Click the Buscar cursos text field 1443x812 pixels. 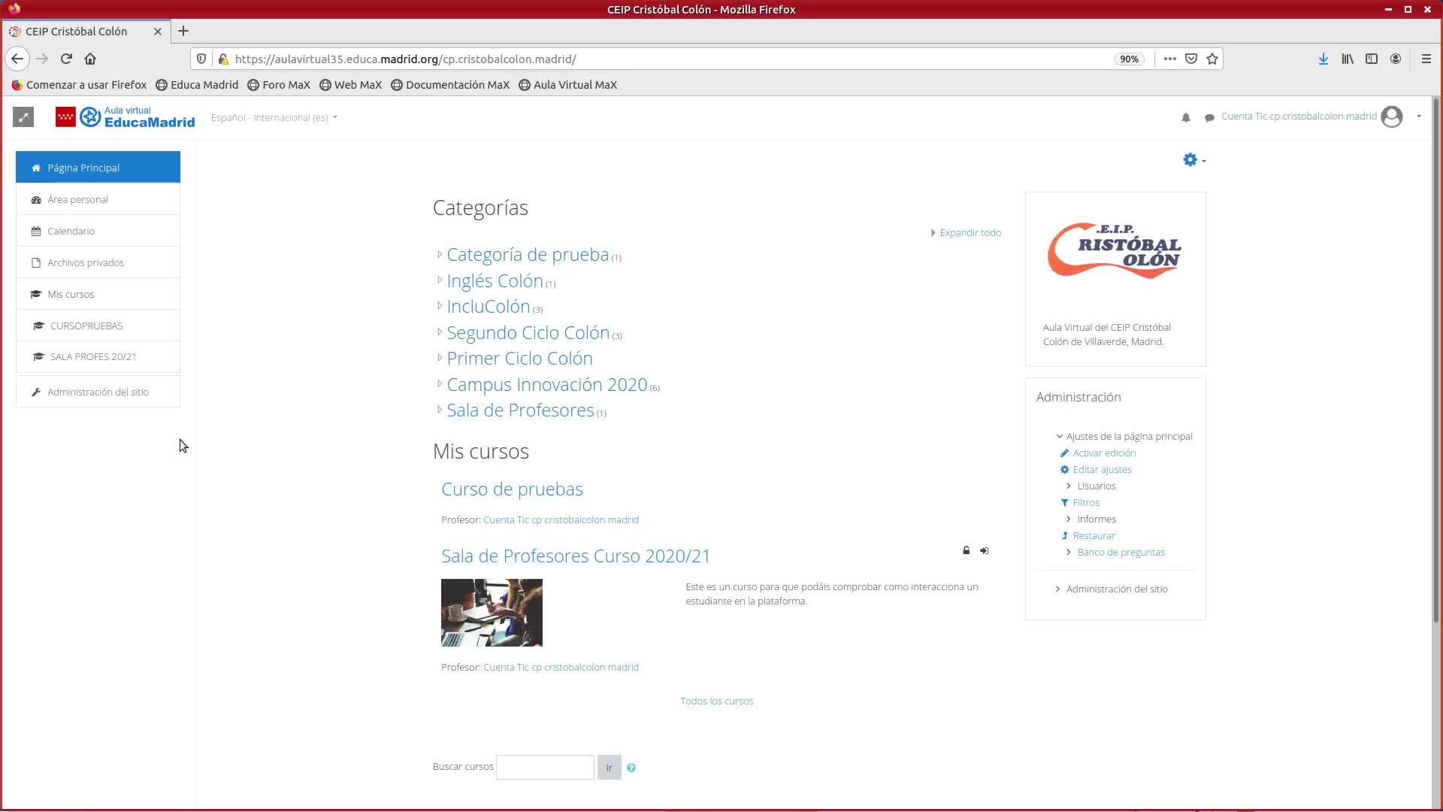[545, 767]
